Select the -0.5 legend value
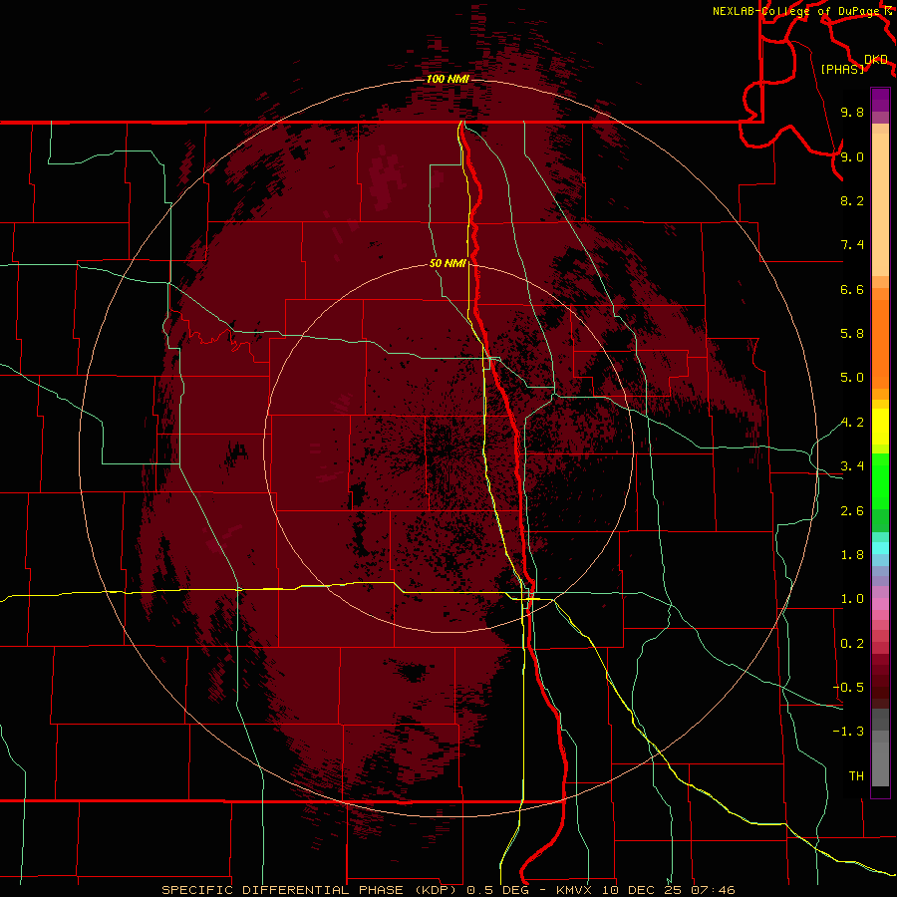Image resolution: width=897 pixels, height=897 pixels. (848, 688)
